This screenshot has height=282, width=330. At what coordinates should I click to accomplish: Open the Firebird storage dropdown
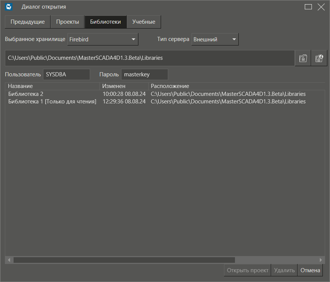tap(103, 39)
